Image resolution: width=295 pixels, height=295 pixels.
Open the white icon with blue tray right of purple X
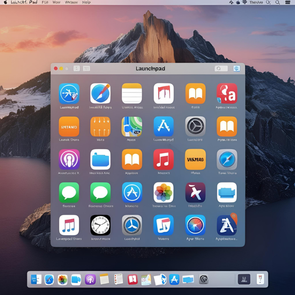coord(227,192)
